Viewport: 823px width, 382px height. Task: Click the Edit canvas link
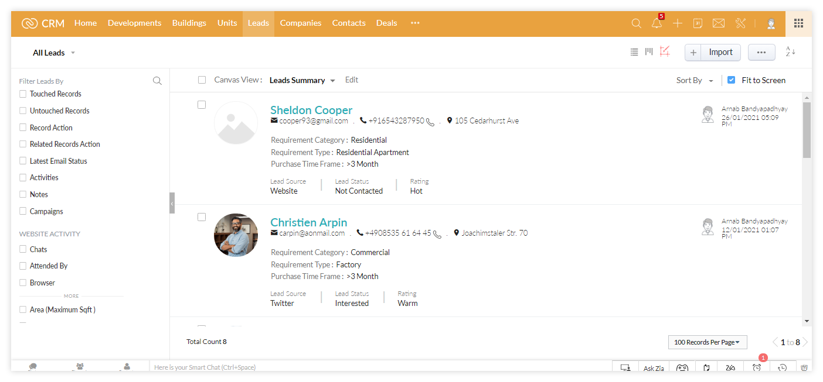[x=352, y=80]
